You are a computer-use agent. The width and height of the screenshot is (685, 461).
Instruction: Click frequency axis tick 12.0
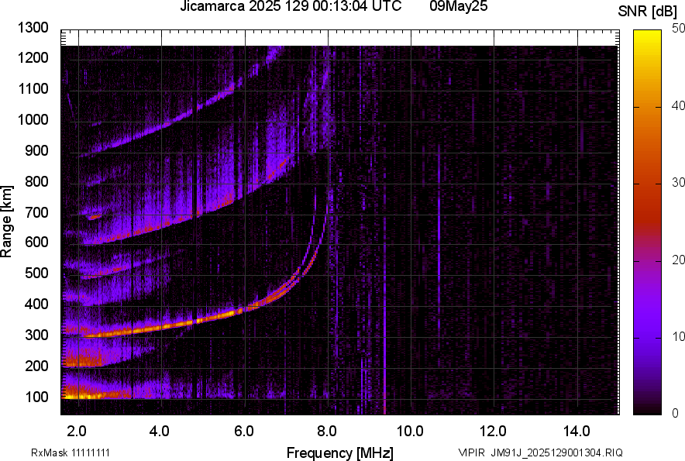pos(493,432)
